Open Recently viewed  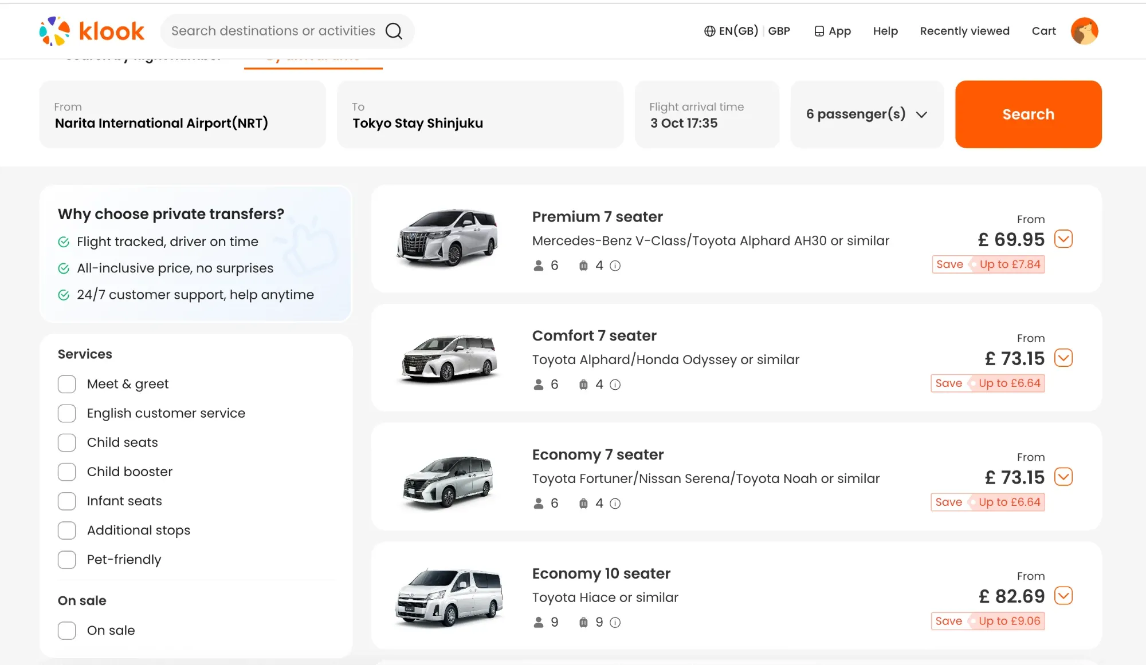[x=965, y=31]
